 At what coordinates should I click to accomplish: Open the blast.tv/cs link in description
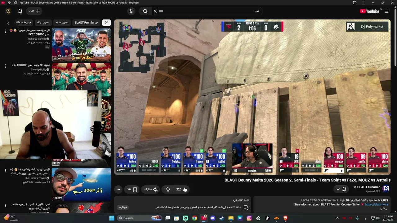(x=376, y=205)
